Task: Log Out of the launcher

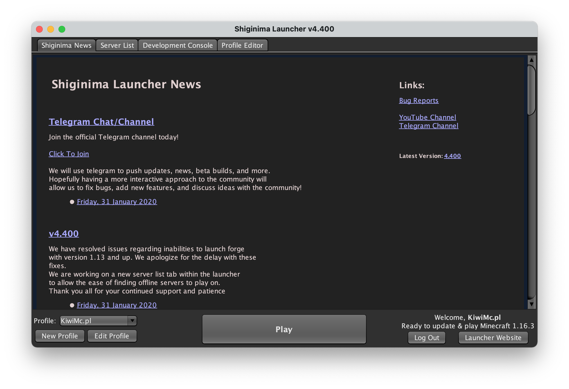Action: pos(426,338)
